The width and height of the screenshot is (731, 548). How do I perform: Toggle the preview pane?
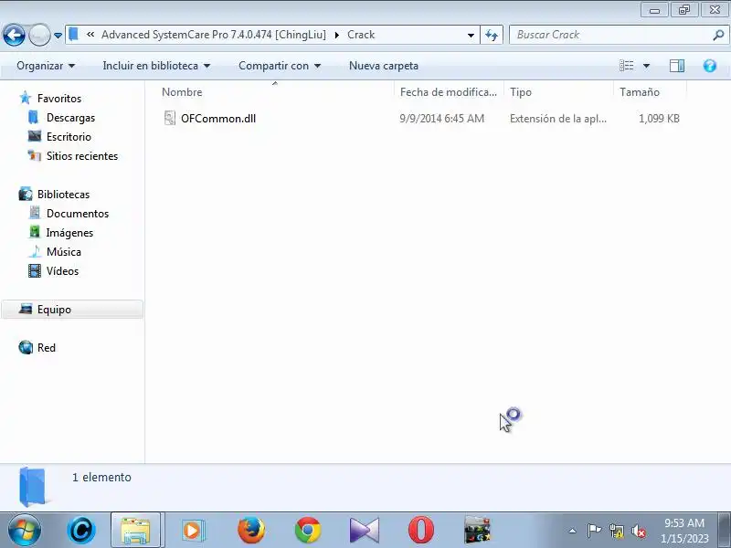[677, 66]
